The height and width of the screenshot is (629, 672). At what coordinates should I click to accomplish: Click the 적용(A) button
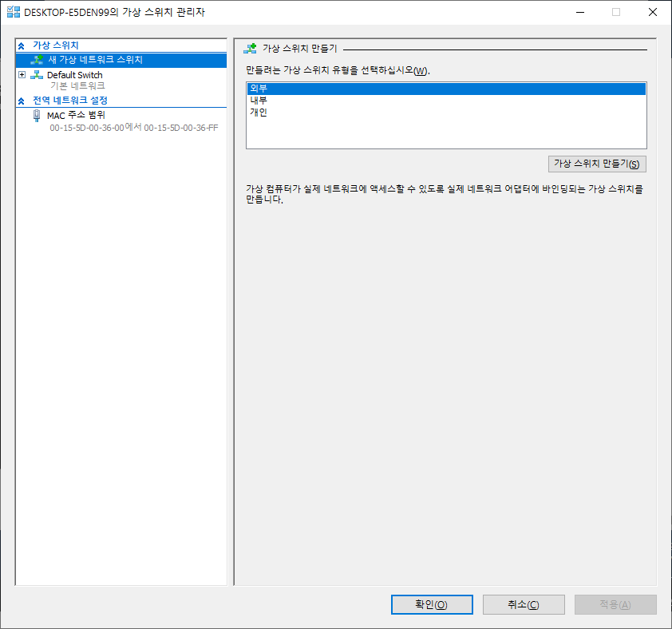[x=615, y=604]
